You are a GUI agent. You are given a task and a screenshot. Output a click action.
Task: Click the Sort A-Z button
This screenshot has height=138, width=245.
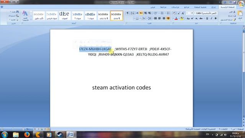click(132, 13)
